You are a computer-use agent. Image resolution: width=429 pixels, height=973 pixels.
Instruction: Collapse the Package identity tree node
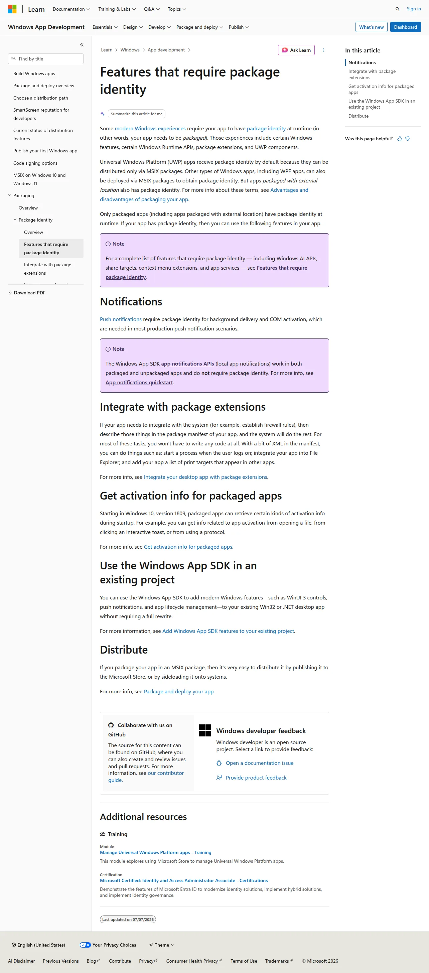click(x=15, y=220)
